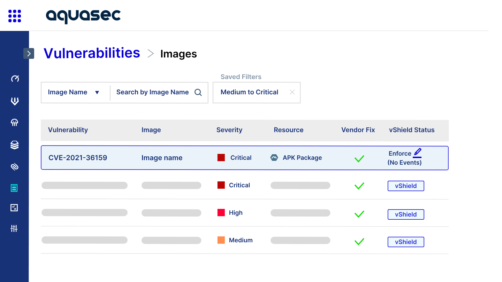Click the Critical red swatch of CVE-2021-36159
The width and height of the screenshot is (502, 282).
221,158
